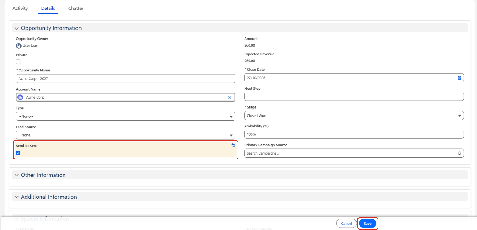Open the Lead Source dropdown

(126, 135)
